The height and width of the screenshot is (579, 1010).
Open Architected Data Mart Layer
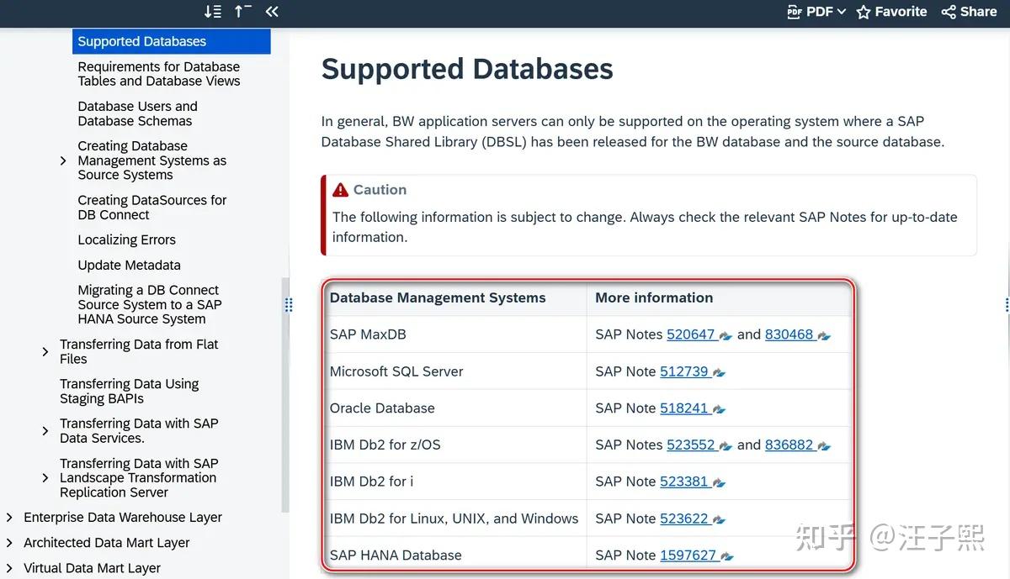pyautogui.click(x=107, y=543)
